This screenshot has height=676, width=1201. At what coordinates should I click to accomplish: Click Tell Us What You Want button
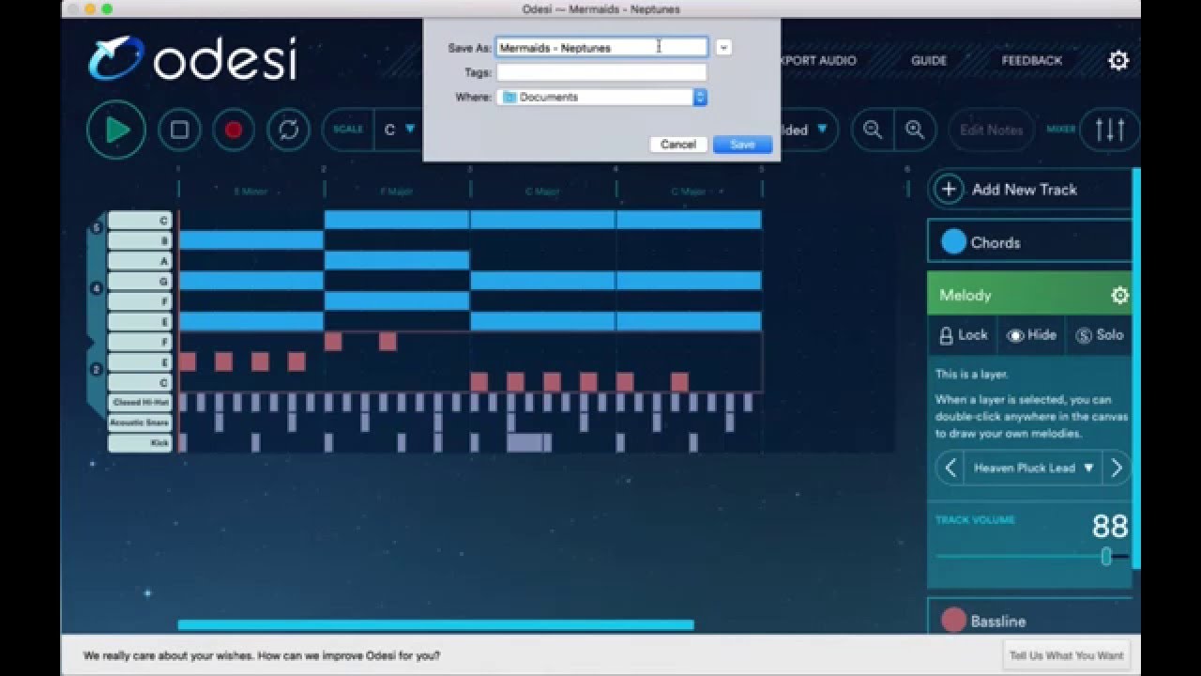[x=1066, y=655]
